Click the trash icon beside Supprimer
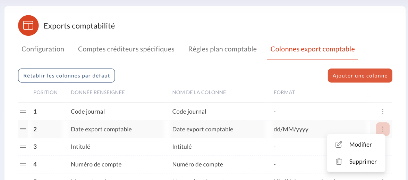The image size is (408, 180). 339,162
